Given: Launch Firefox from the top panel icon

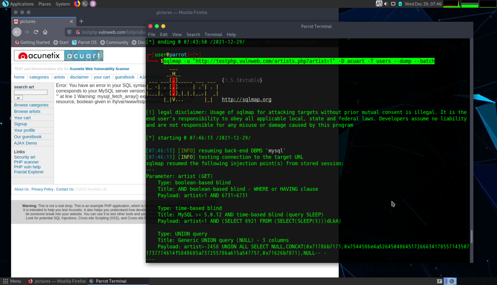Looking at the screenshot, I should pyautogui.click(x=77, y=4).
